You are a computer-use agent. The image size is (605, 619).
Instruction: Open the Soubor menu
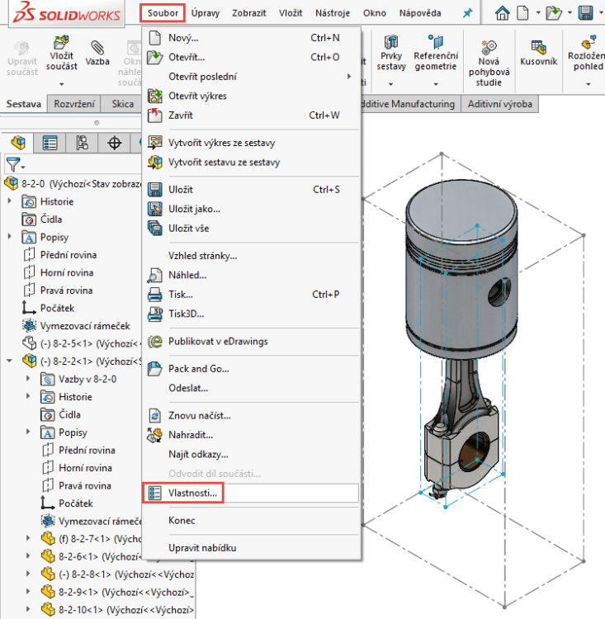[163, 13]
